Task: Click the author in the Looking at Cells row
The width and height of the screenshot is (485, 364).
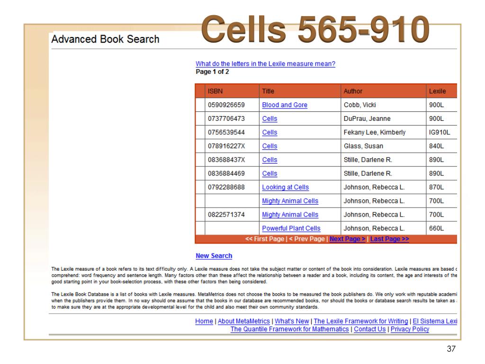Action: (x=374, y=187)
